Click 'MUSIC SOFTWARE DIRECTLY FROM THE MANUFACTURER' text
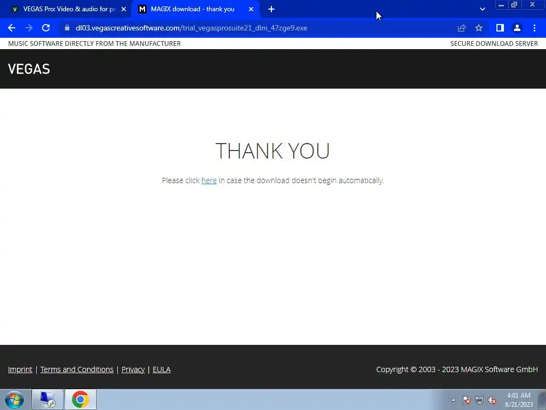546x410 pixels. [94, 44]
